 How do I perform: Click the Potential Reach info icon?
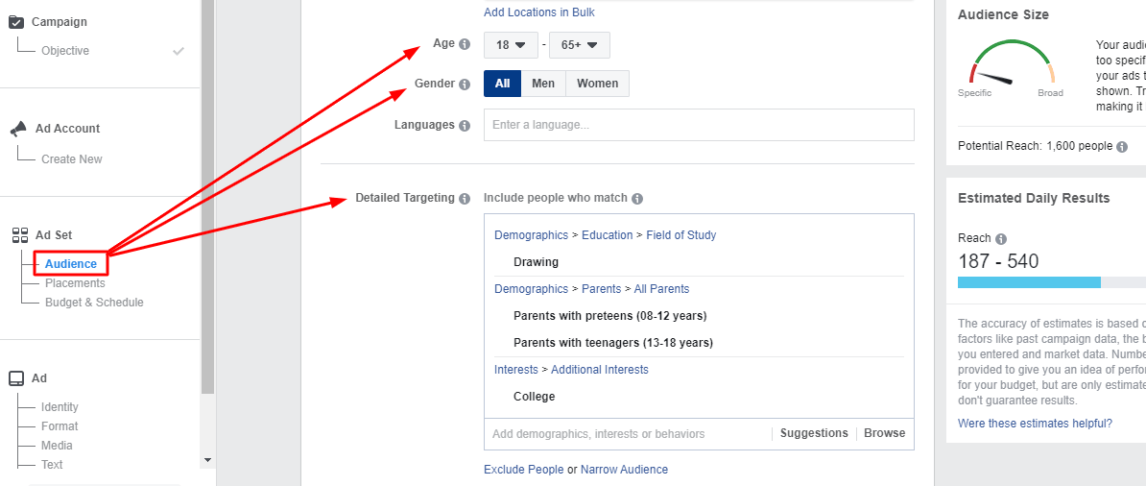1122,147
